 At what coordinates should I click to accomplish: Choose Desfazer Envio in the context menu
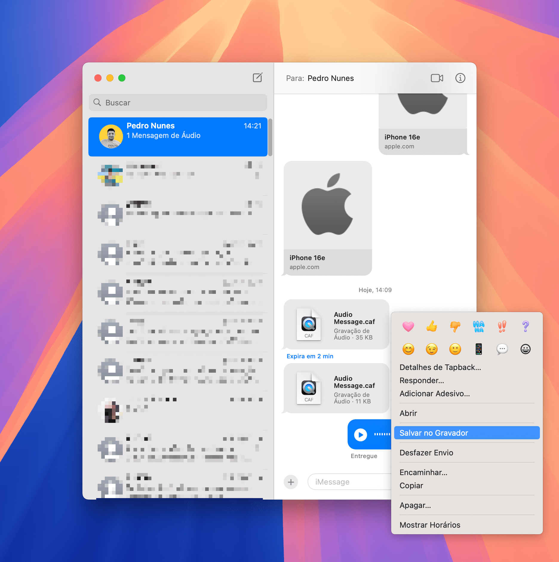(467, 453)
